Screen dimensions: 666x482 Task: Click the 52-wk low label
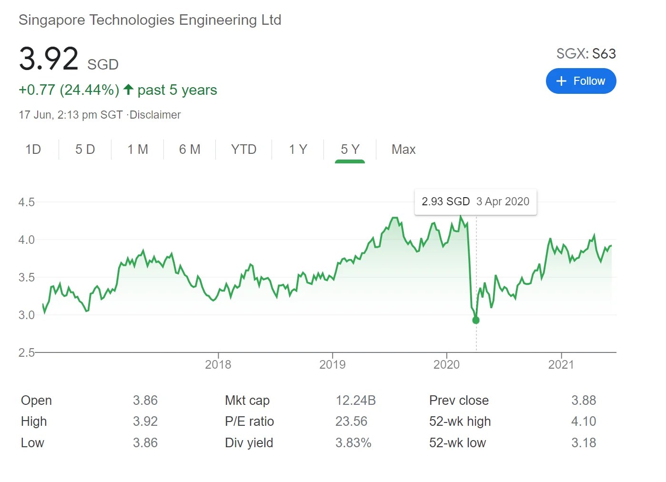[457, 443]
